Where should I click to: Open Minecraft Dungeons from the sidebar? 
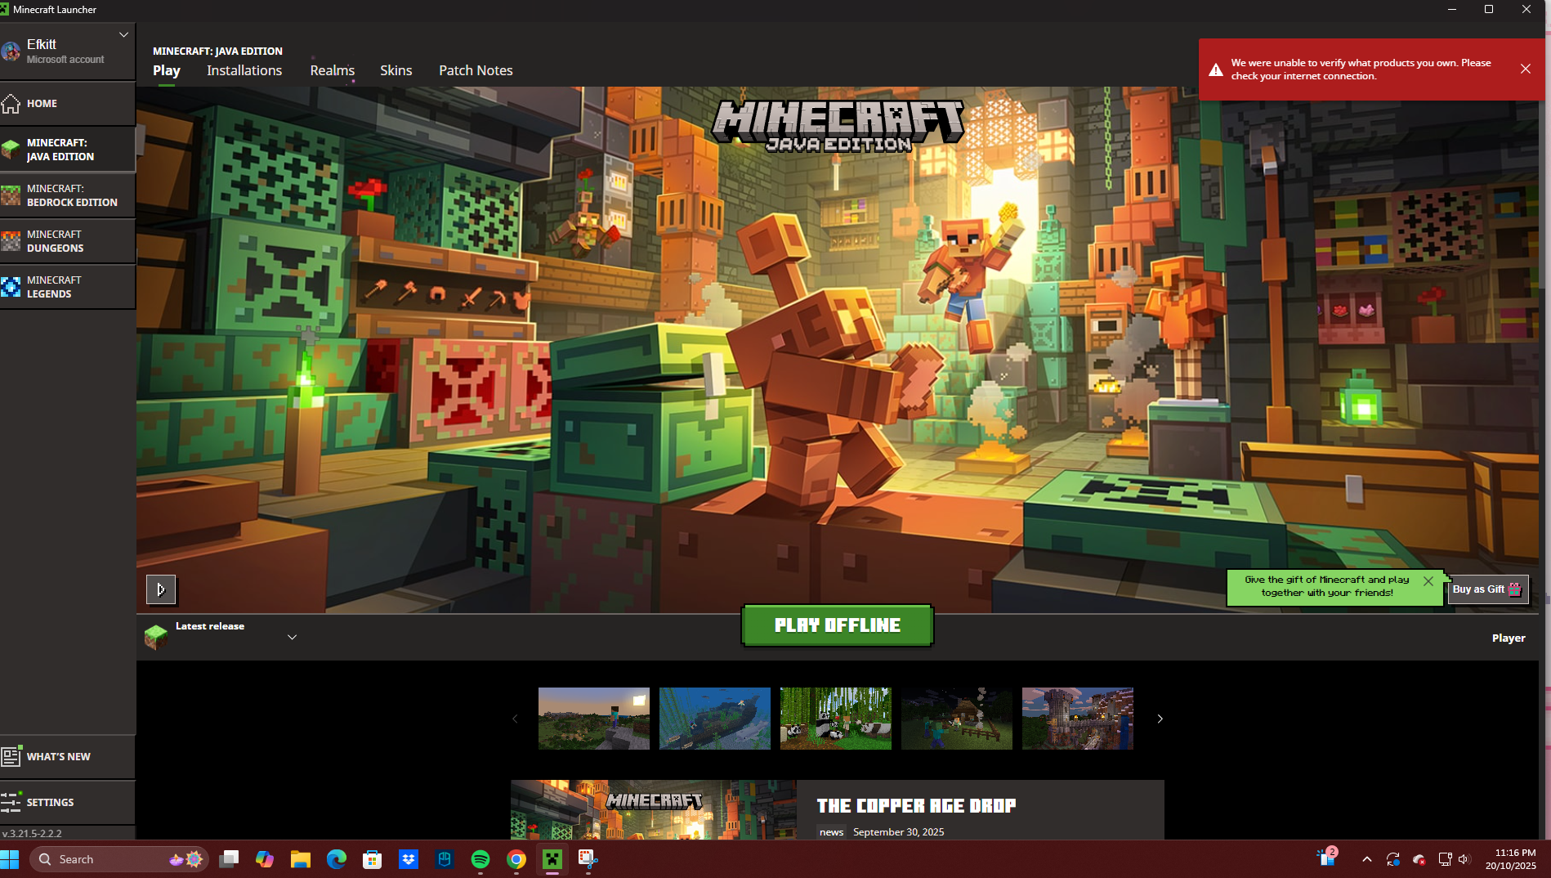tap(67, 241)
